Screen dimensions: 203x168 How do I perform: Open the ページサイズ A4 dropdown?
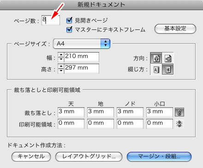pyautogui.click(x=82, y=44)
